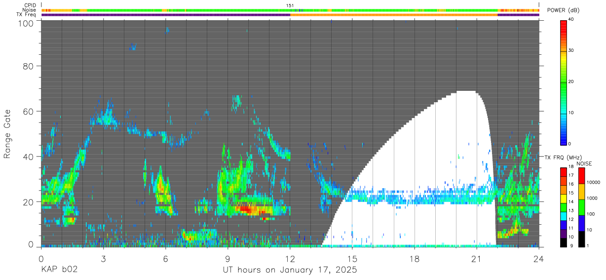Image resolution: width=606 pixels, height=280 pixels.
Task: Click the '80' range gate axis label
Action: point(28,66)
